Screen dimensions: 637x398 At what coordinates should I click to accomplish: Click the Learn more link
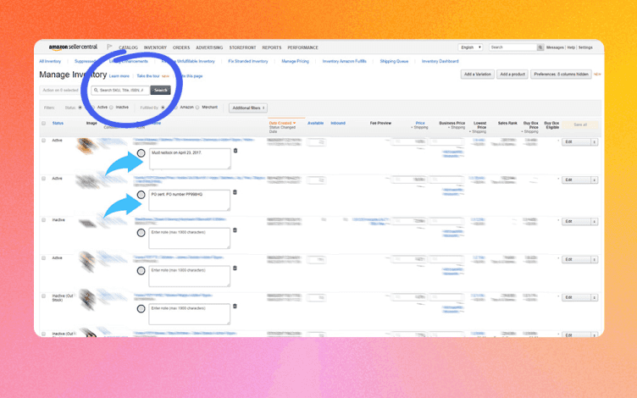[119, 76]
